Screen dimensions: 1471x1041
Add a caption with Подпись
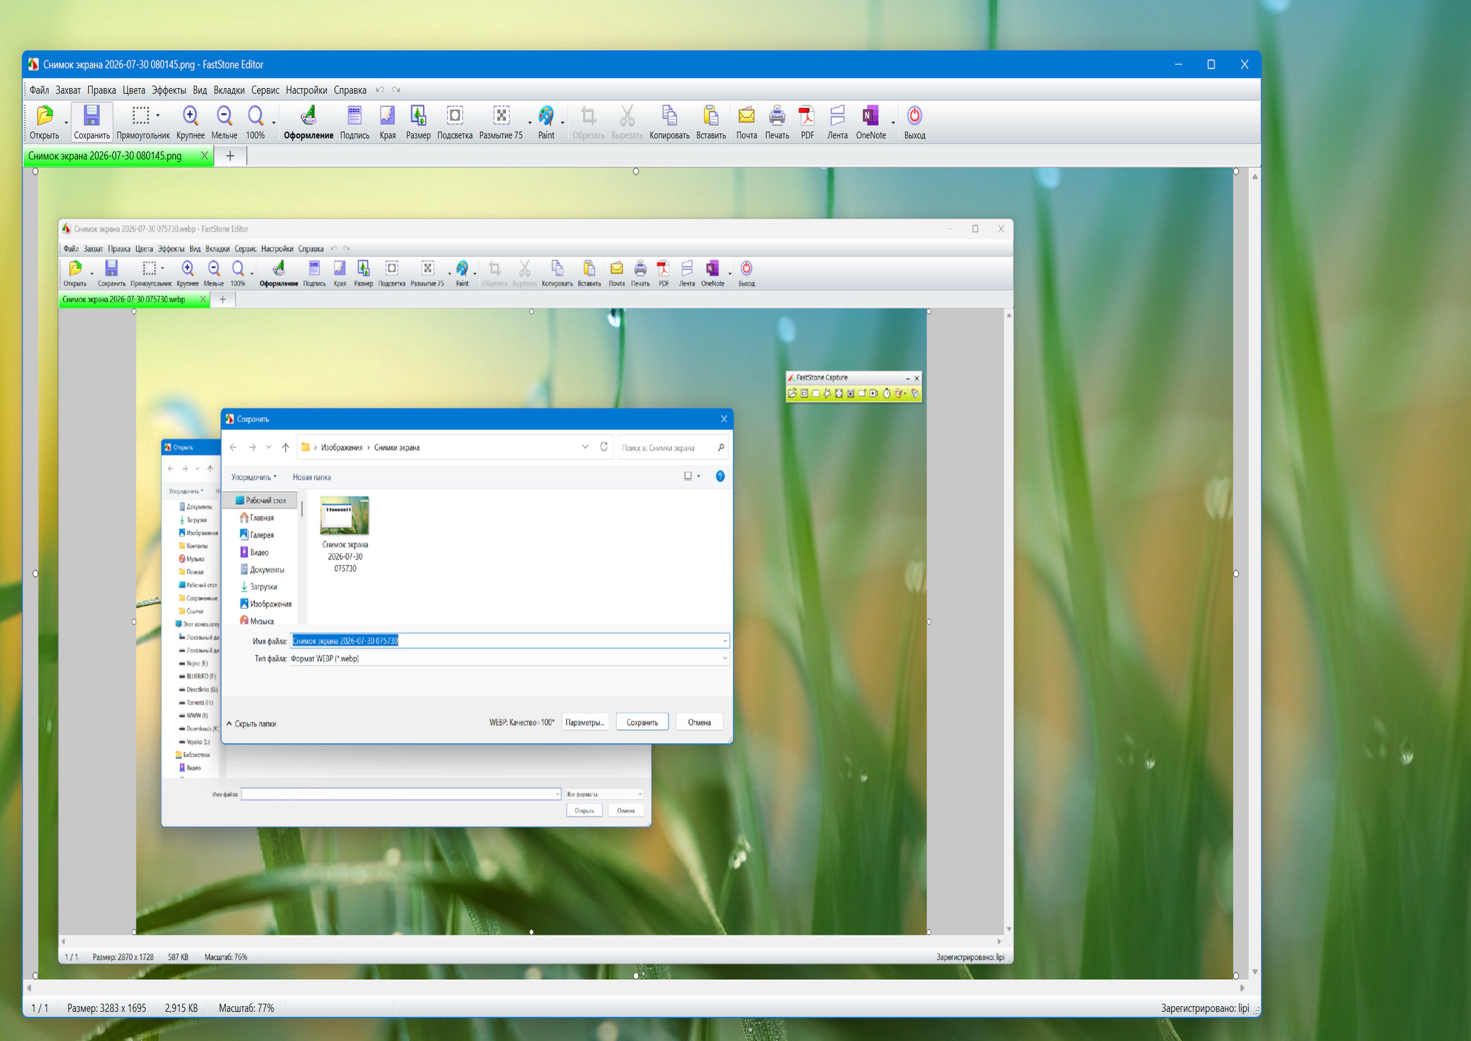[x=355, y=122]
